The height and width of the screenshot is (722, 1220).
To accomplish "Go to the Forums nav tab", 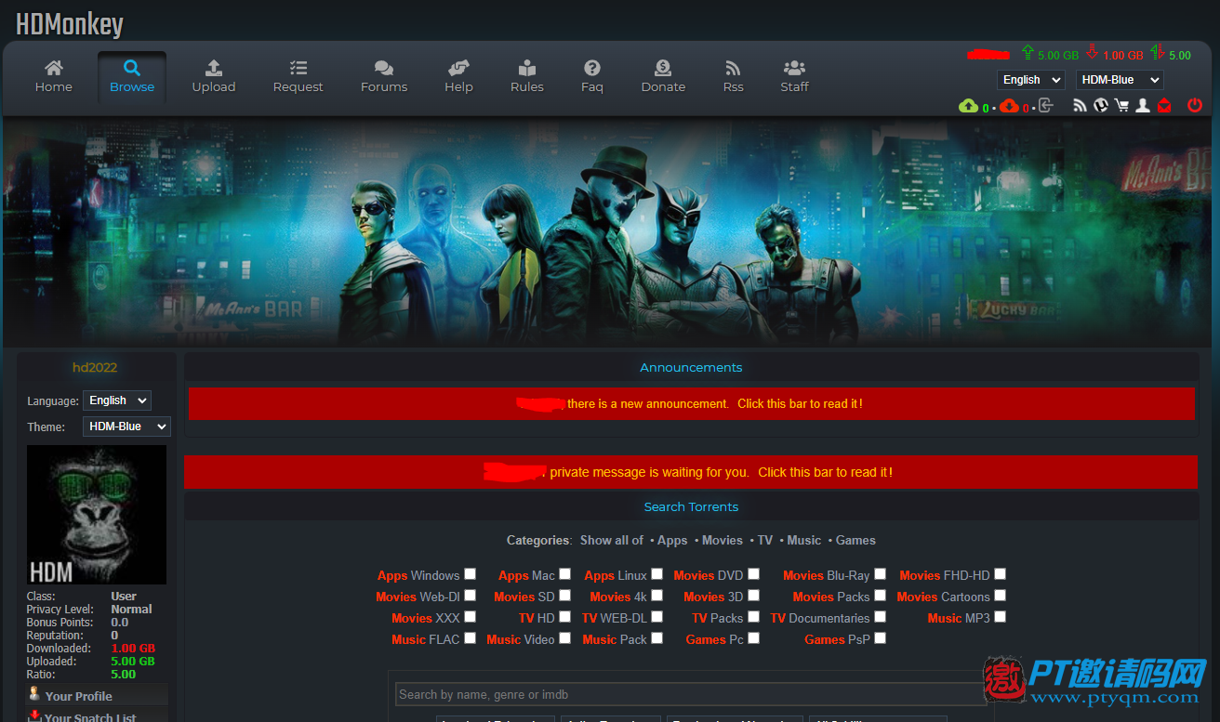I will (383, 76).
